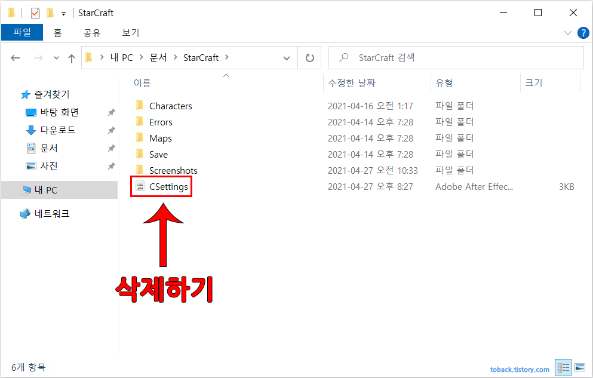Click the Save folder icon
The image size is (593, 378).
pos(140,153)
